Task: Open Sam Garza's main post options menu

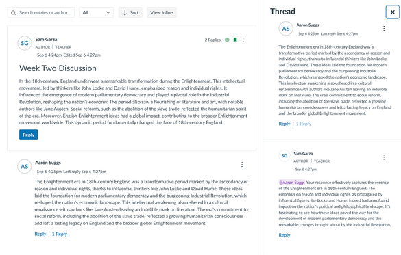Action: pyautogui.click(x=243, y=40)
